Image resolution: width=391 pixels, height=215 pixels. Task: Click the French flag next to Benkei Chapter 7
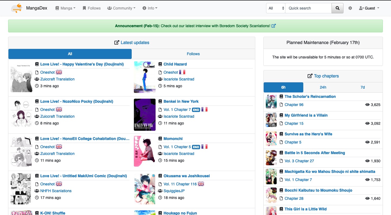pyautogui.click(x=204, y=110)
